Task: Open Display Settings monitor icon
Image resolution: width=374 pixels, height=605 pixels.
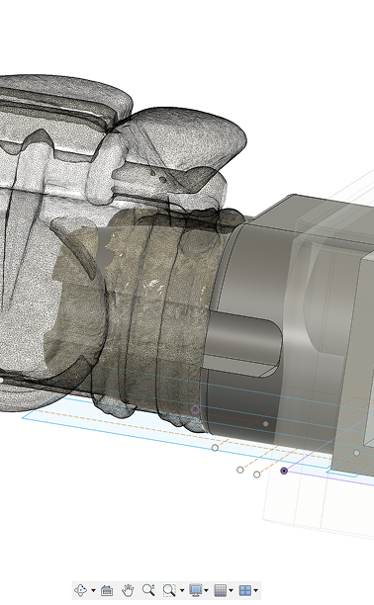Action: tap(196, 590)
